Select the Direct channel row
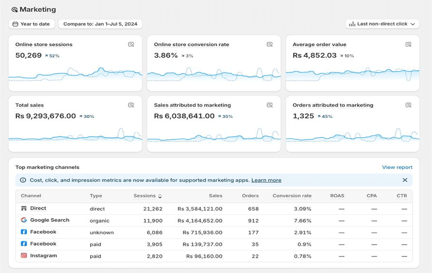 (38, 208)
